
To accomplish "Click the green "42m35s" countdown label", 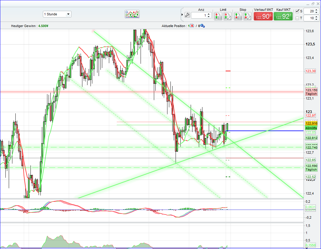I will point(311,128).
